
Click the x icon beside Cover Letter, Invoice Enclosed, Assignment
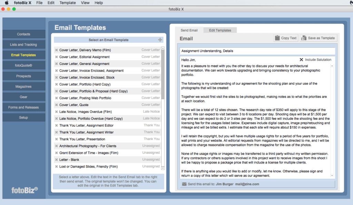(57, 71)
